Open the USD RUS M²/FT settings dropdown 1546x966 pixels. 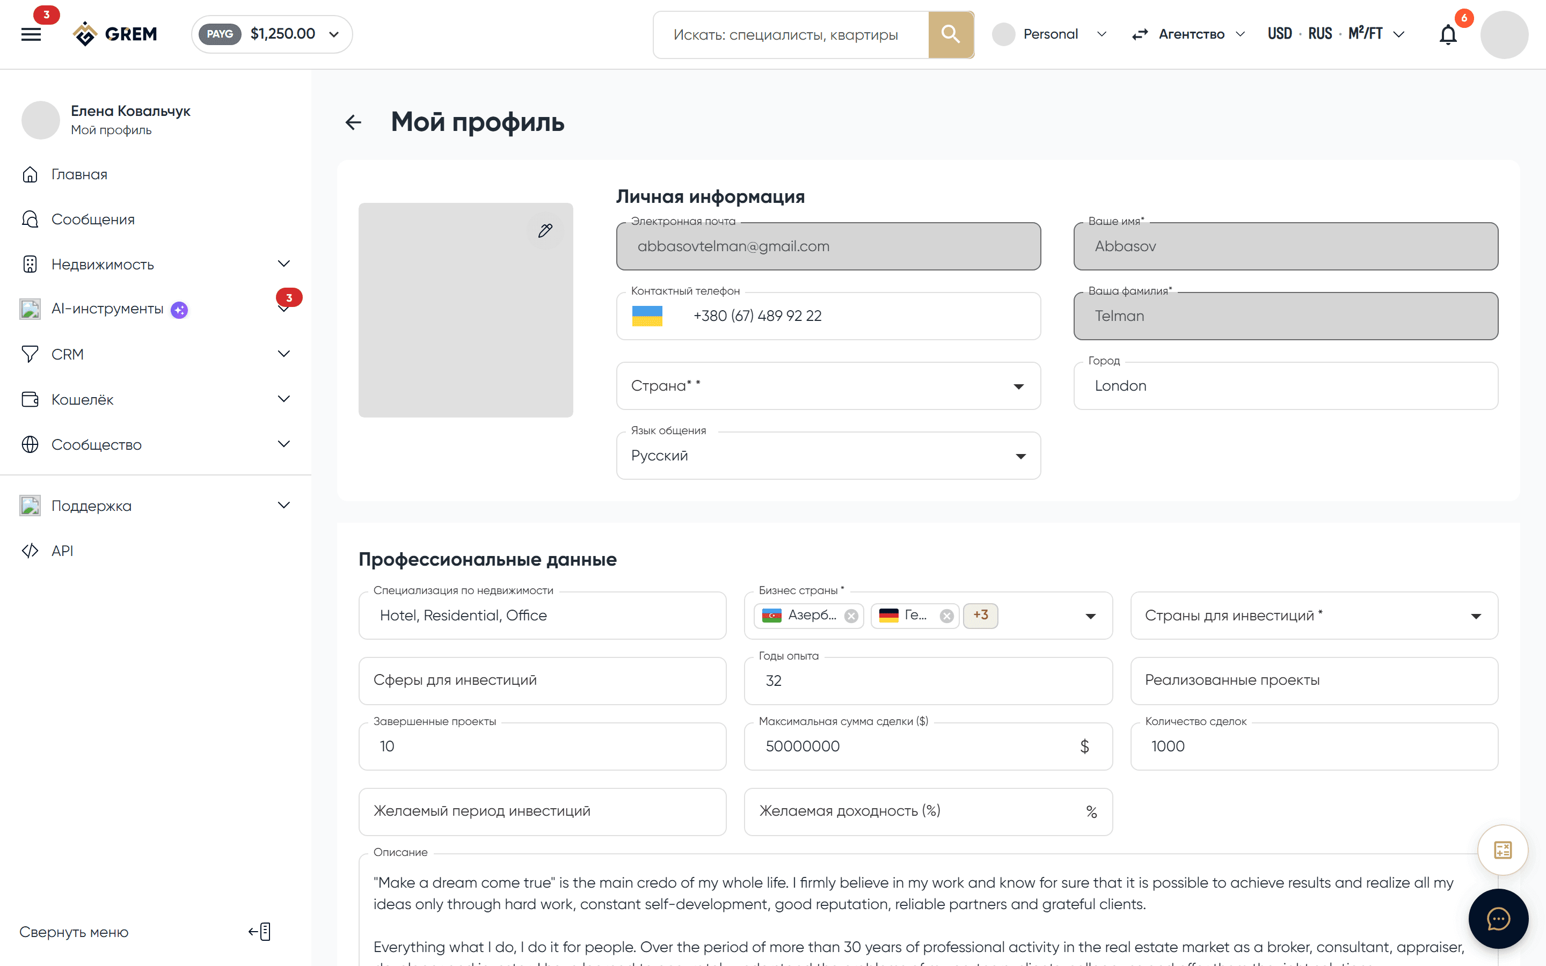pyautogui.click(x=1336, y=34)
